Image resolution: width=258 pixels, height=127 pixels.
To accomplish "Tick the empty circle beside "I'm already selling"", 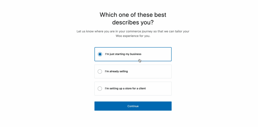I will tap(100, 71).
